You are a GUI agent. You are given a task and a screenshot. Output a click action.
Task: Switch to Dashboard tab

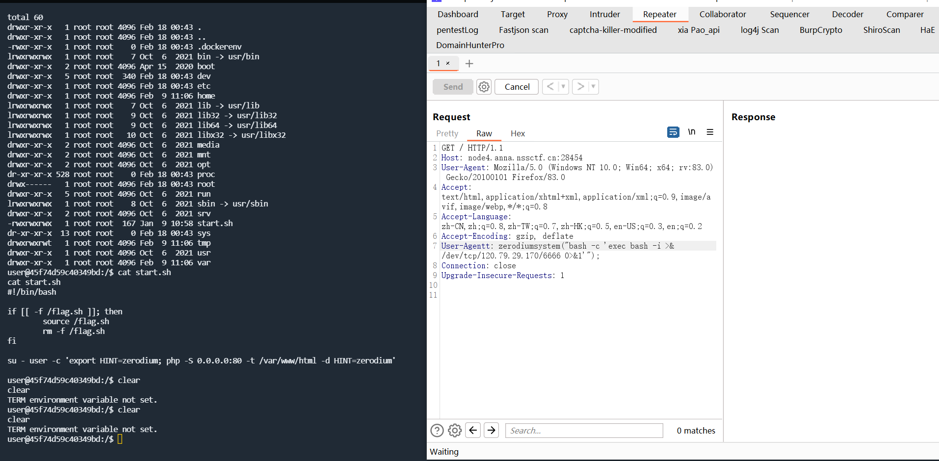point(458,14)
